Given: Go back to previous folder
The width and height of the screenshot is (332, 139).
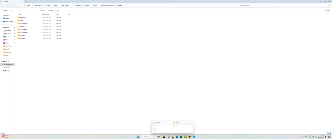Looking at the screenshot, I should [3, 5].
